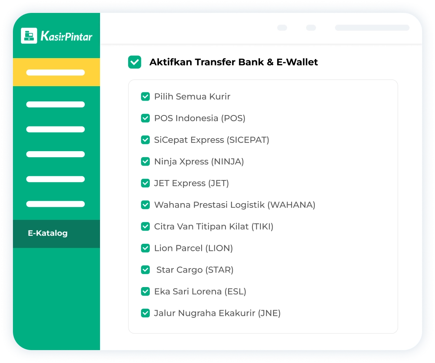Image resolution: width=435 pixels, height=363 pixels.
Task: Select the long placeholder bar in top header
Action: point(372,28)
